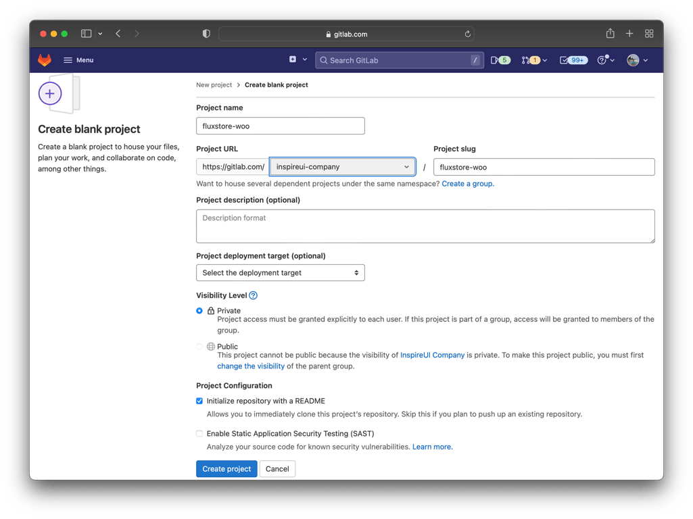Show Safari tab overview grid
Image resolution: width=693 pixels, height=519 pixels.
coord(649,34)
